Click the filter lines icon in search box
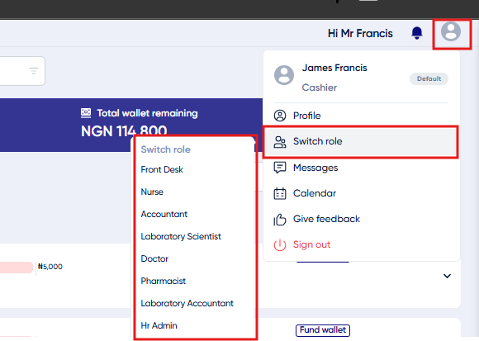Screen dimensions: 479x341 (34, 71)
